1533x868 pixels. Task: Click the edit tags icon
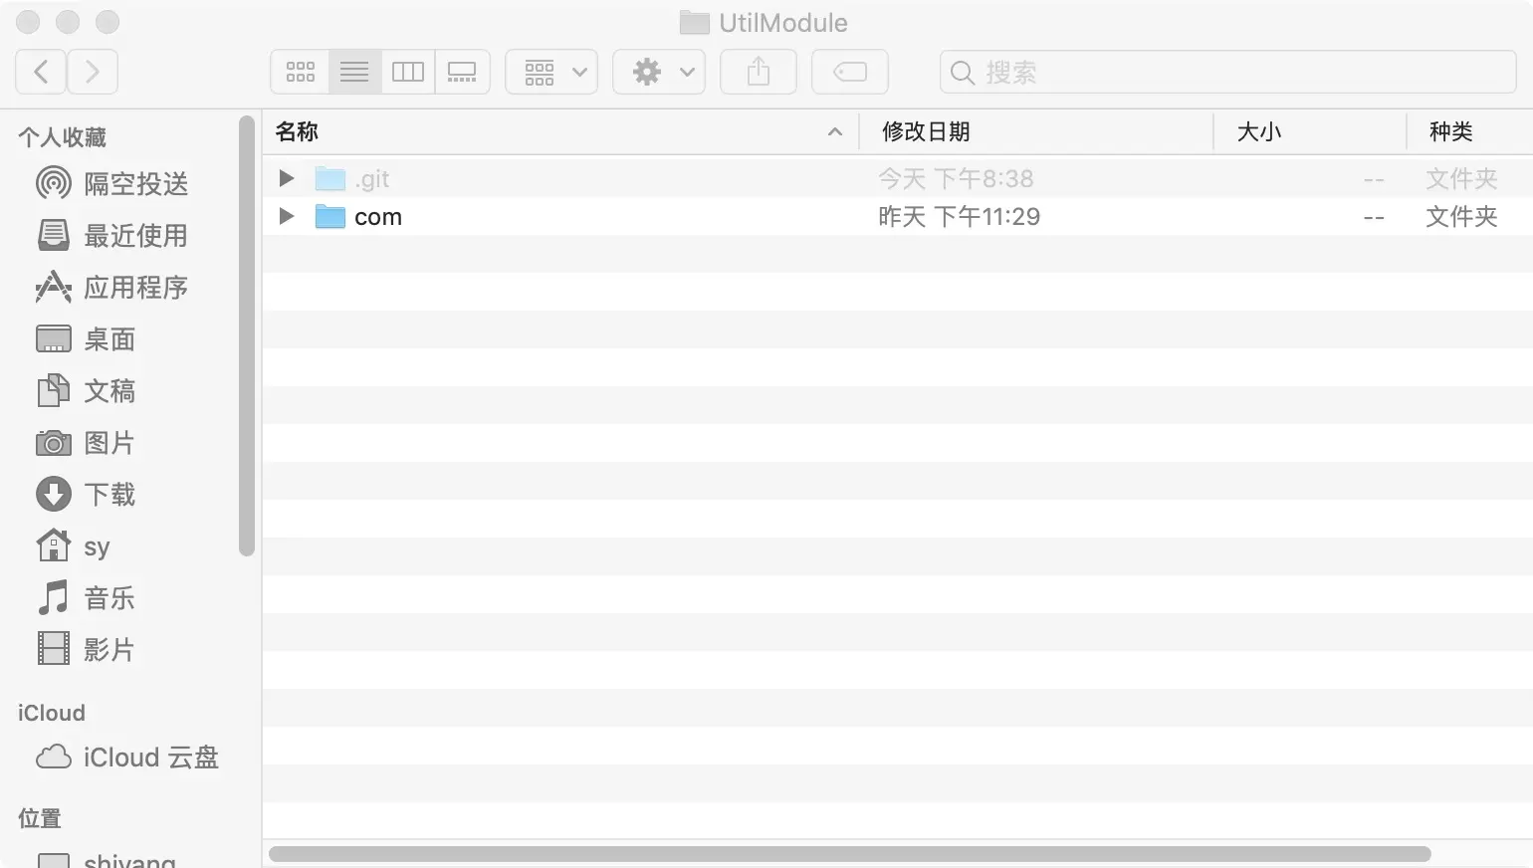tap(850, 72)
